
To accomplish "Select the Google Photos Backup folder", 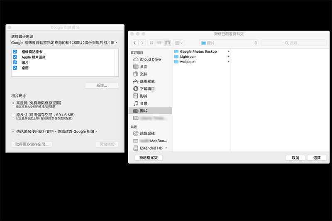I will click(201, 51).
